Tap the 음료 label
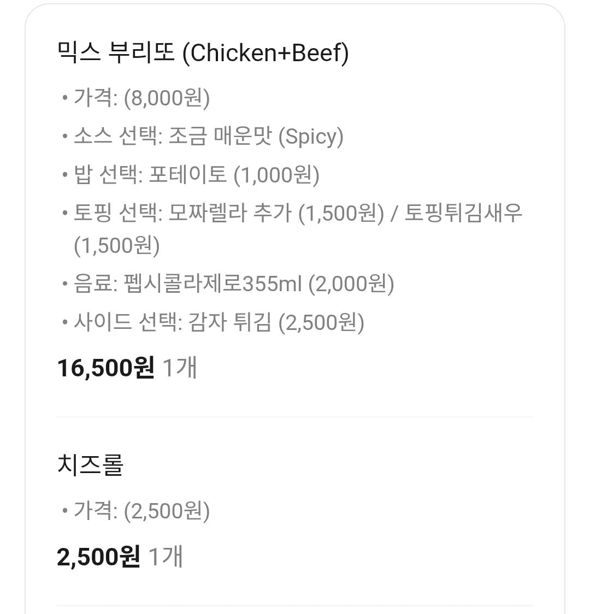 (95, 284)
